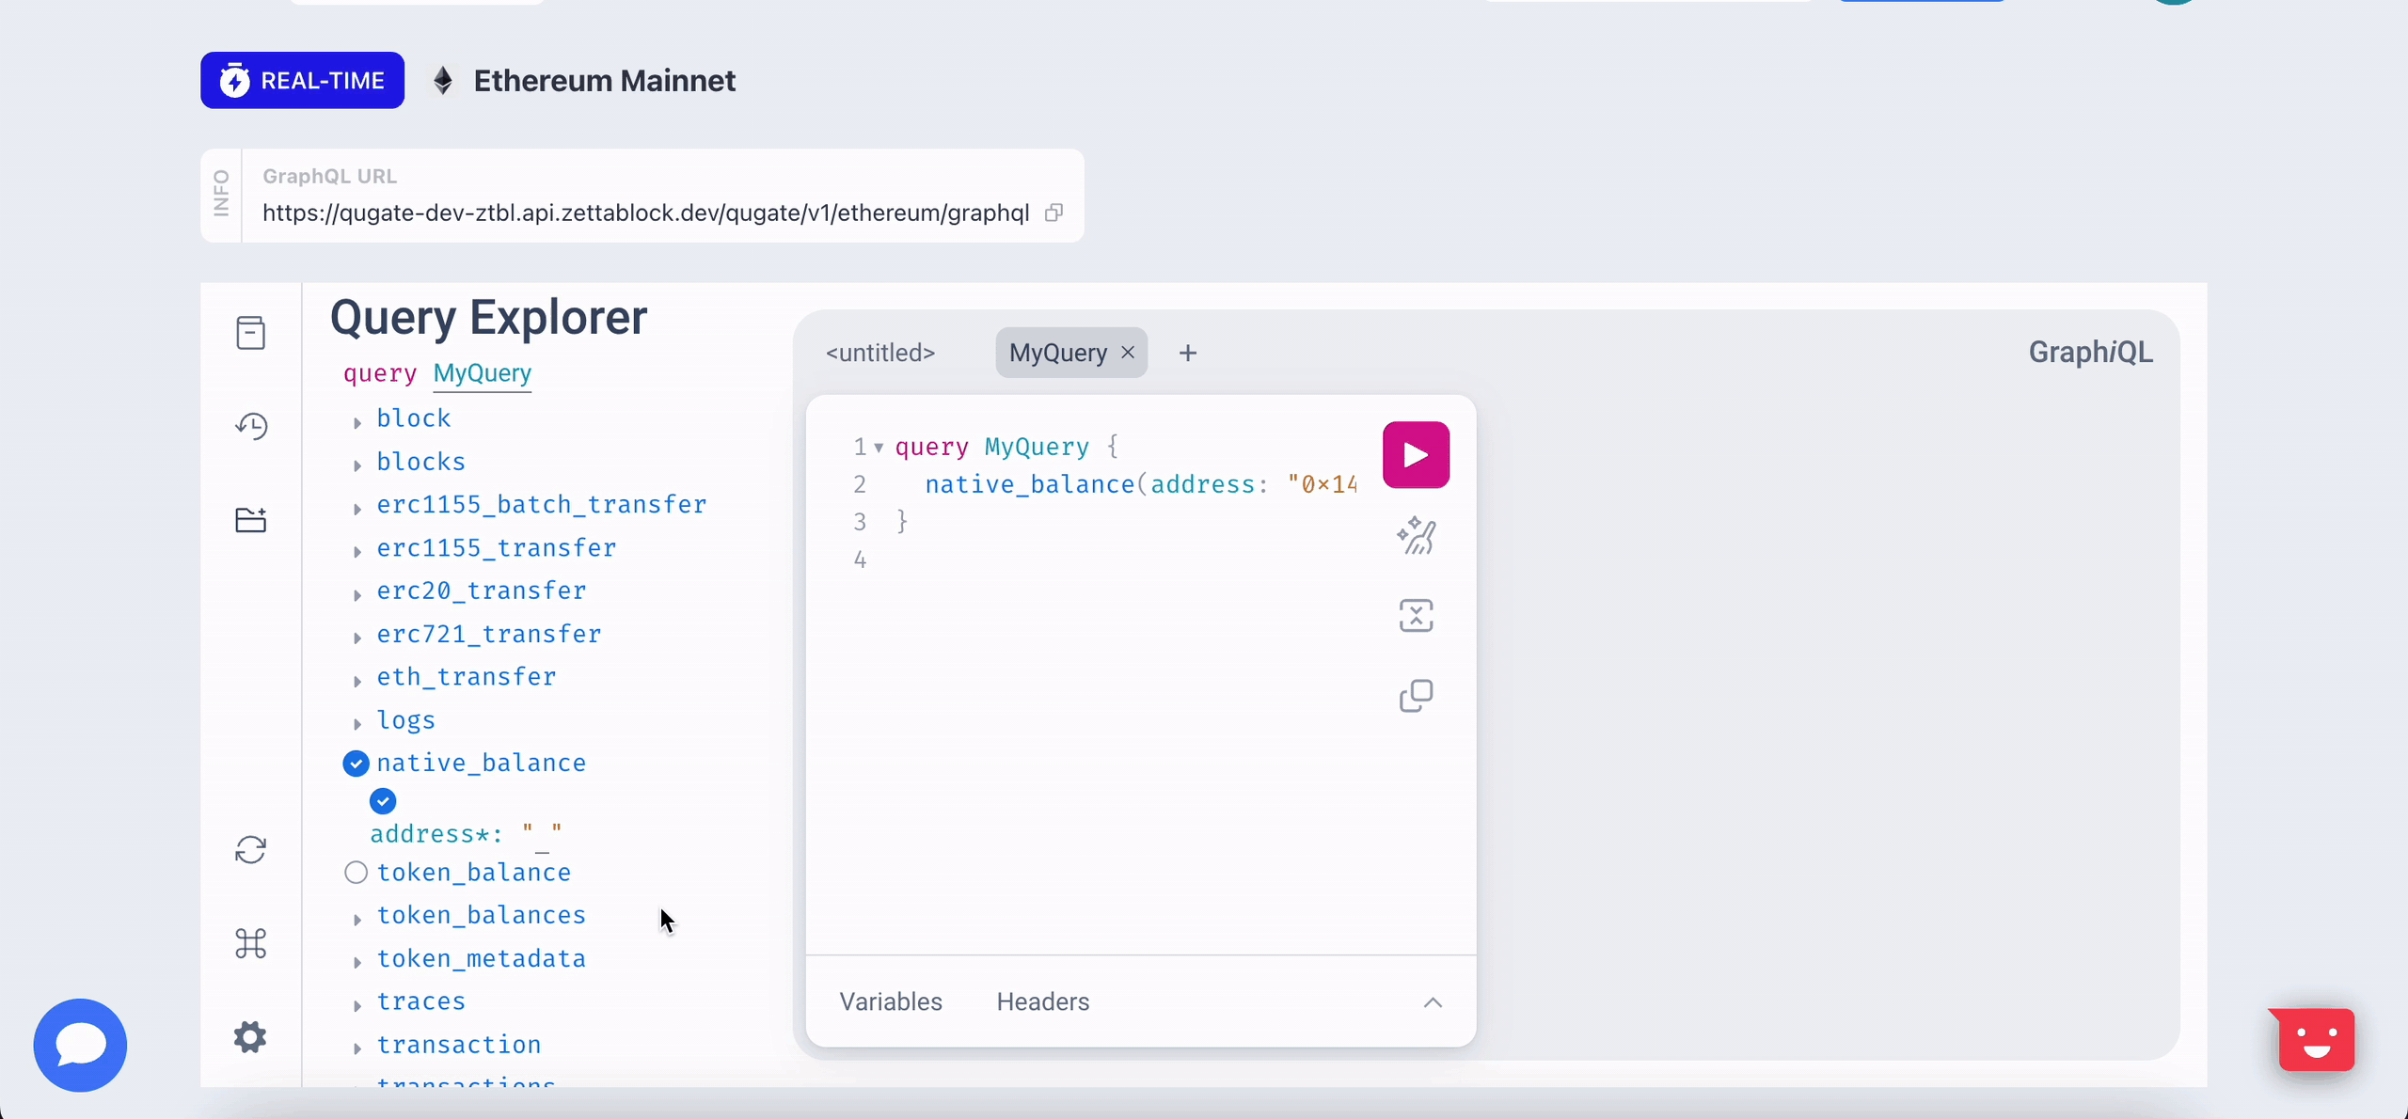Uncheck the address argument checkbox
2408x1119 pixels.
[x=383, y=801]
